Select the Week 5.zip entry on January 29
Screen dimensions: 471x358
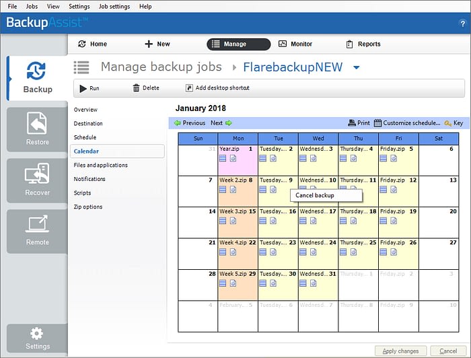click(x=233, y=274)
